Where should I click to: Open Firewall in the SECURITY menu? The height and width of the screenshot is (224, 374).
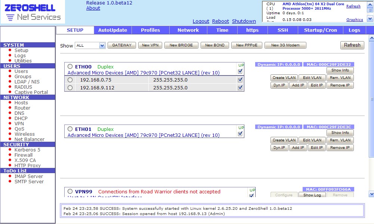(24, 155)
